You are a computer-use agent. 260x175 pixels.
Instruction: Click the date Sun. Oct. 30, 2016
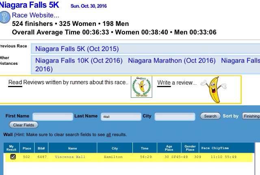89,6
